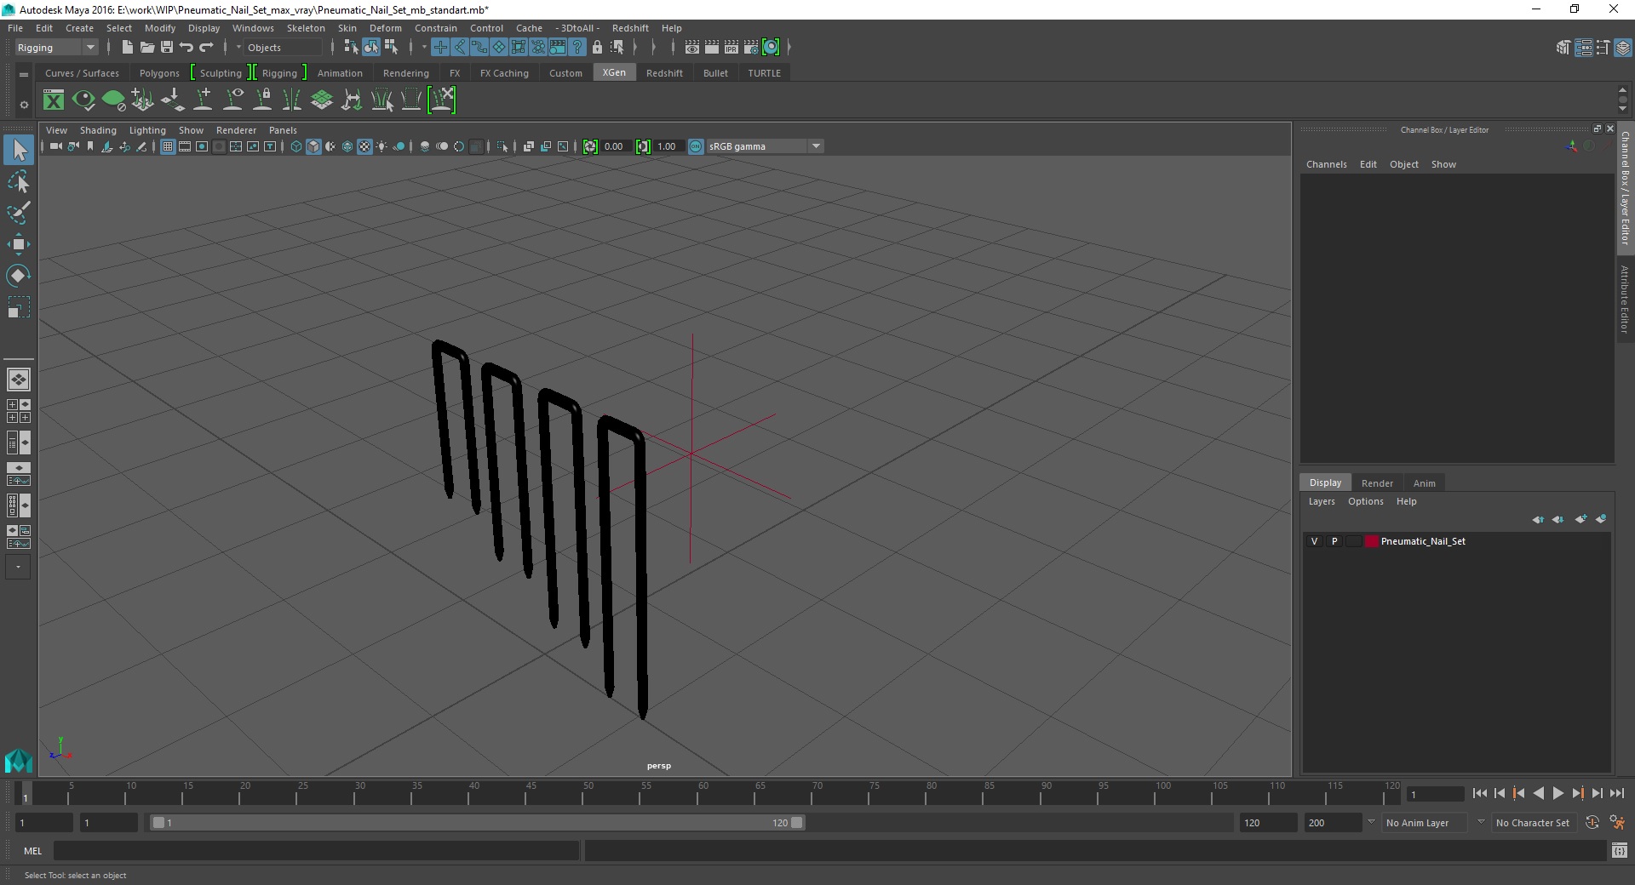Screen dimensions: 1635x885
Task: Toggle smooth shade all in viewport
Action: coord(313,146)
